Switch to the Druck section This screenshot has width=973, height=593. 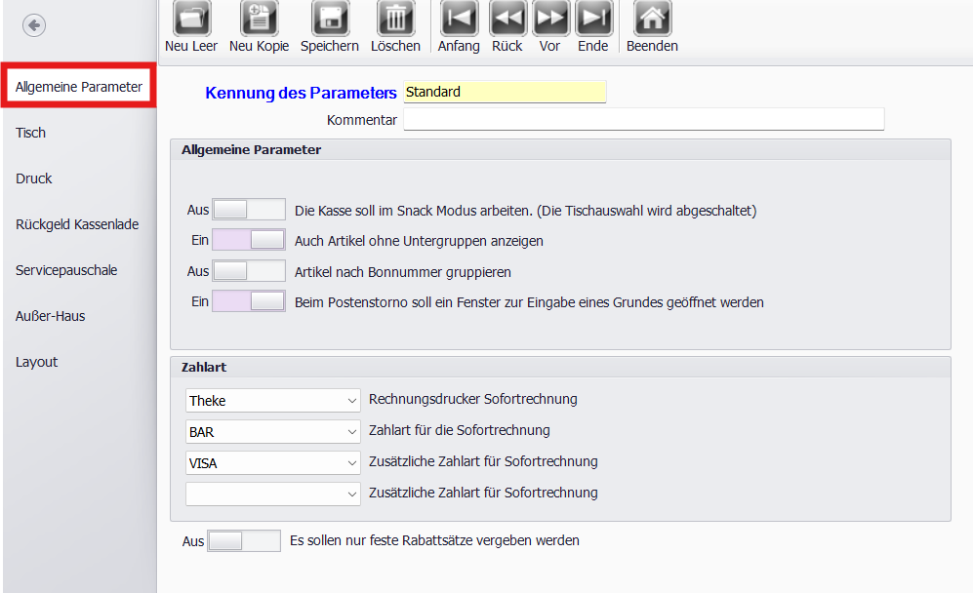[x=33, y=178]
